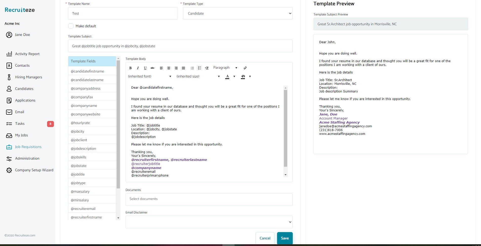Enable the Make default checkbox

pos(71,26)
